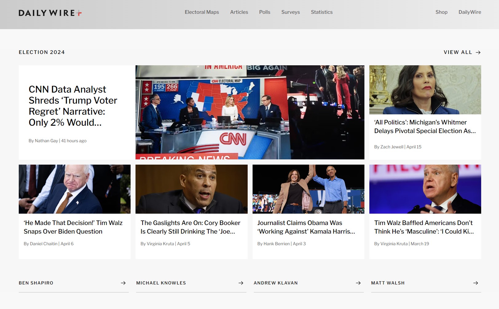
Task: Open the Whitmer article photo
Action: [x=425, y=90]
